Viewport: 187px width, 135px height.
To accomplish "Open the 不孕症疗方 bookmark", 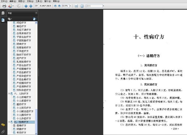I will (22, 51).
